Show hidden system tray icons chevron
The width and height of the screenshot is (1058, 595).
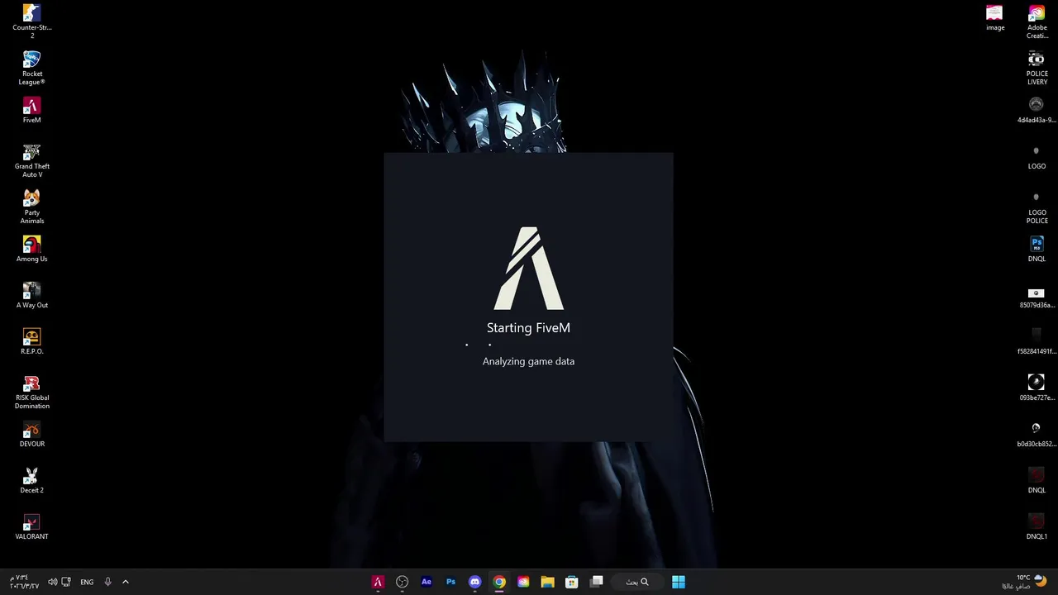coord(126,582)
